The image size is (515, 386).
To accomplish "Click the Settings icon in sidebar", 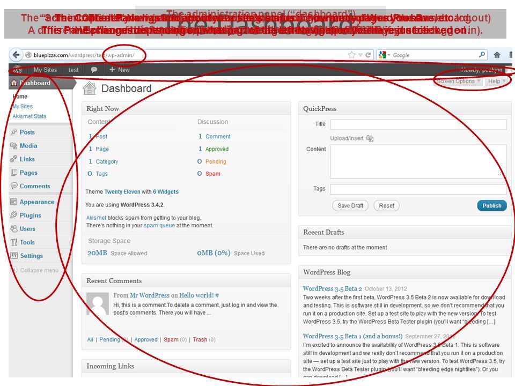I will coord(14,255).
